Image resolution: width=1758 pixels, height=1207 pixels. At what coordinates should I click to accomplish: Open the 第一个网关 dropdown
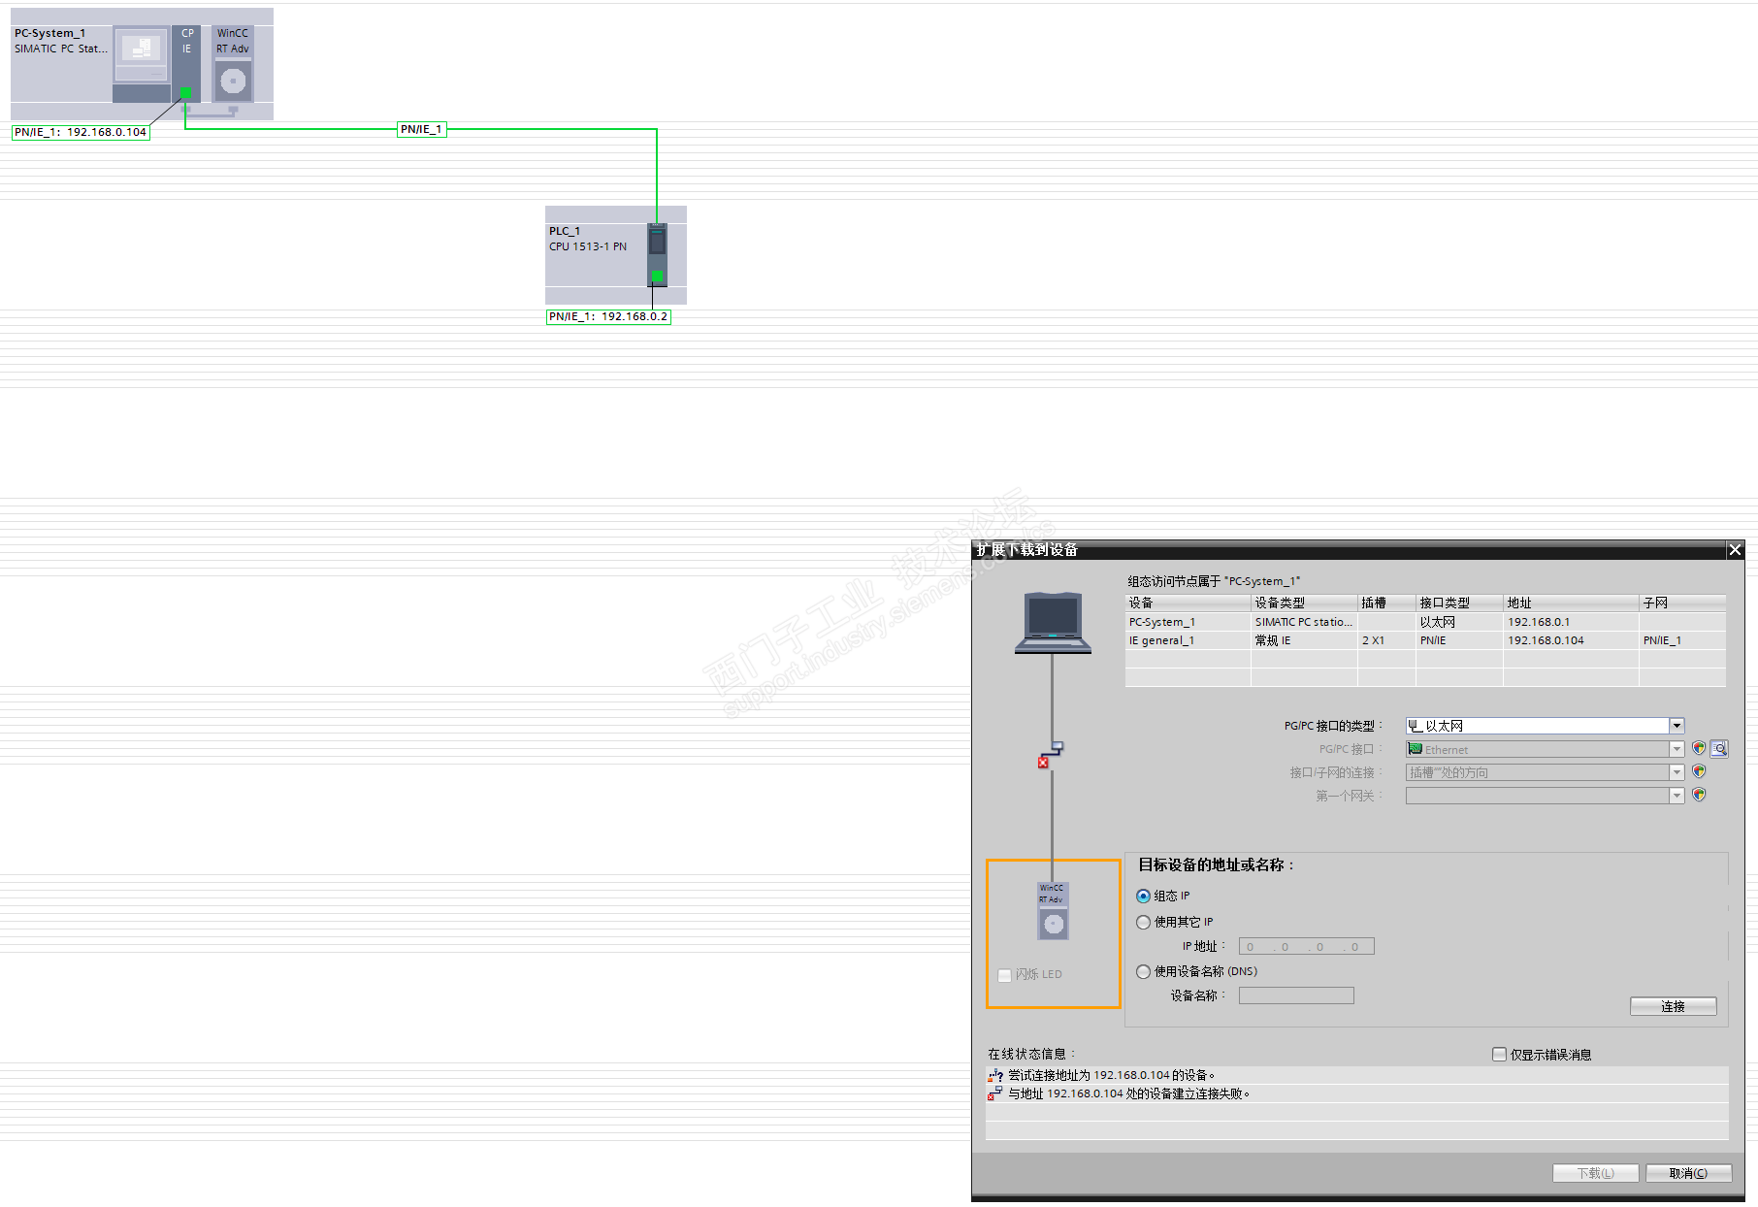click(x=1677, y=796)
